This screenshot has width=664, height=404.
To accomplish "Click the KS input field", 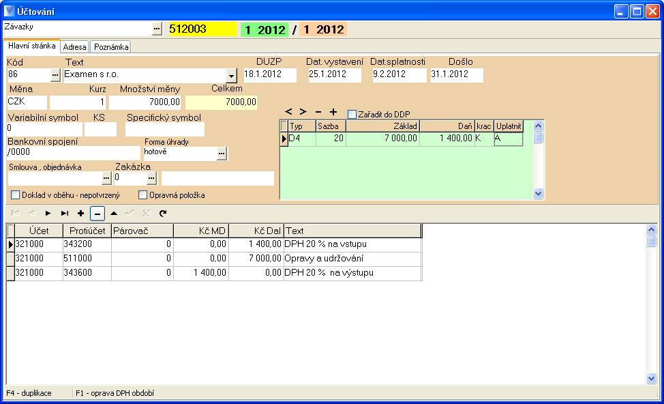I will click(100, 129).
